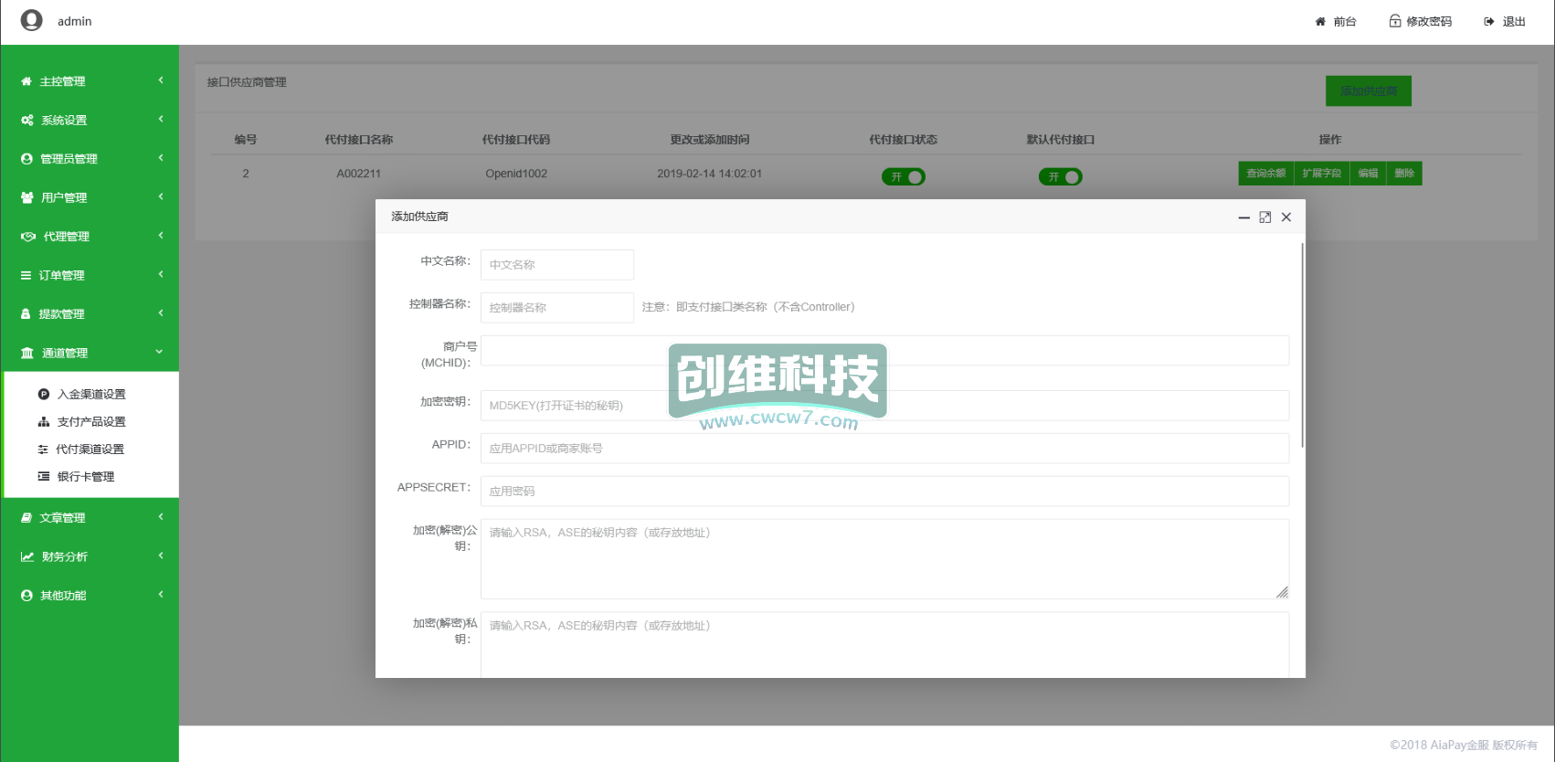Click the admin avatar icon in header
The image size is (1555, 762).
pos(32,20)
